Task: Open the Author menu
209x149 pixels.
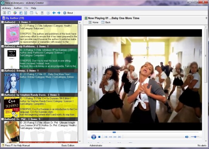Action: coord(17,8)
